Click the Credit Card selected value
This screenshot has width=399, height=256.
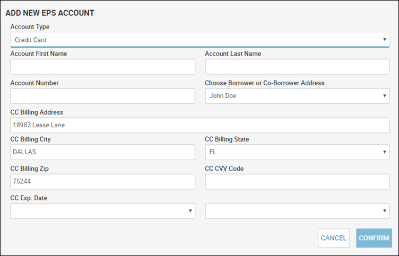(x=31, y=40)
